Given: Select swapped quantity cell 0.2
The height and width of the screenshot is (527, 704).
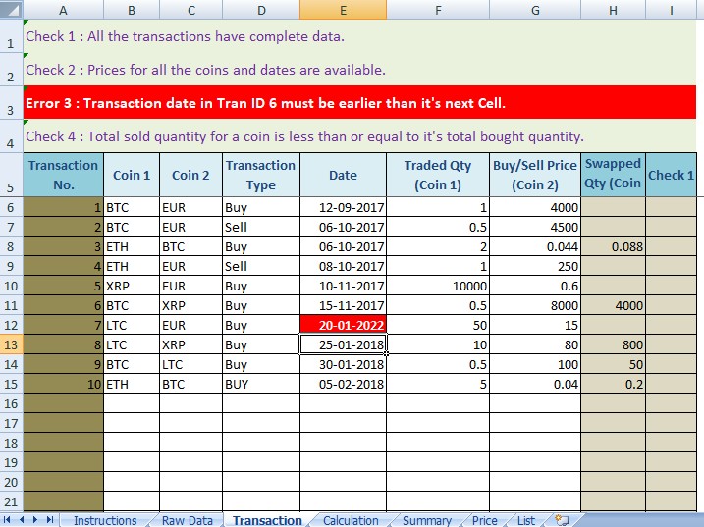Looking at the screenshot, I should point(614,384).
